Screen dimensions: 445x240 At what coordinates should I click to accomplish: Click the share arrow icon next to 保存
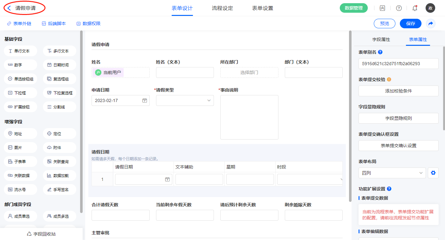point(431,24)
